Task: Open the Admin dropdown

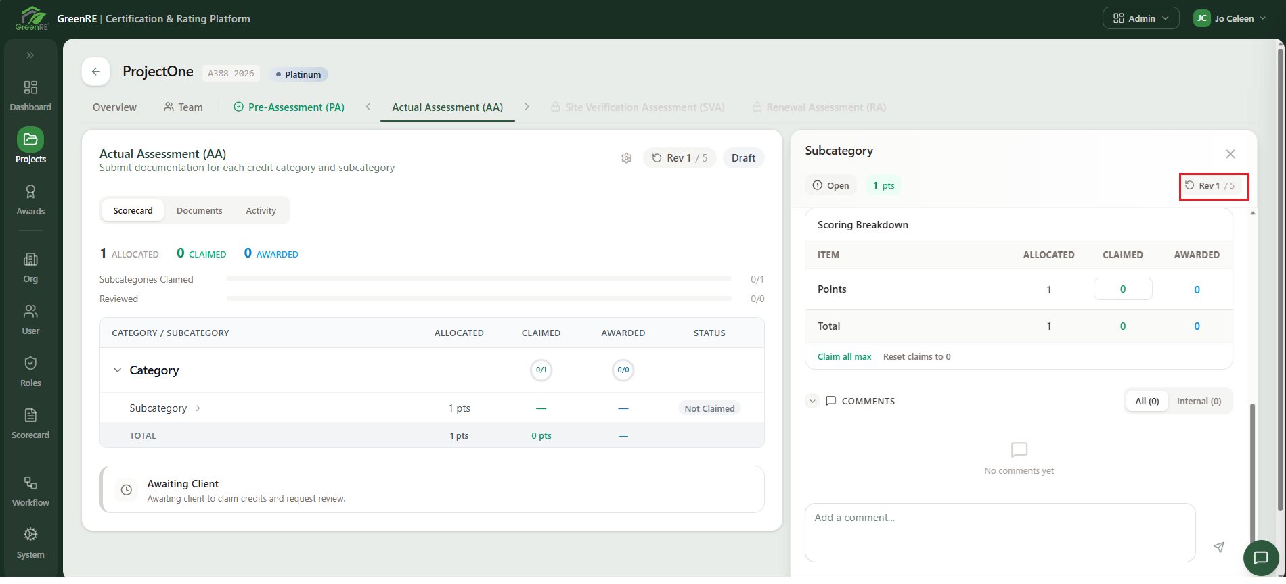Action: [x=1141, y=18]
